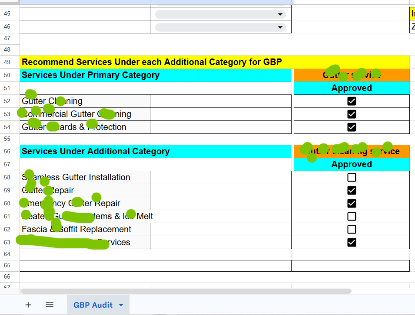Toggle Gutter Guards & Protection checkbox
415x315 pixels.
click(x=352, y=127)
